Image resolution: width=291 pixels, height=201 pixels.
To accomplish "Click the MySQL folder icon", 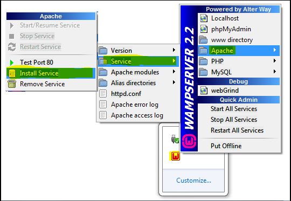I will pyautogui.click(x=203, y=72).
